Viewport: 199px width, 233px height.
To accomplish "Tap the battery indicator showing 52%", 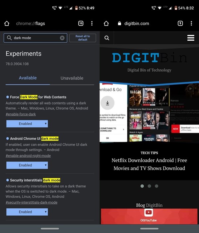I will point(80,8).
